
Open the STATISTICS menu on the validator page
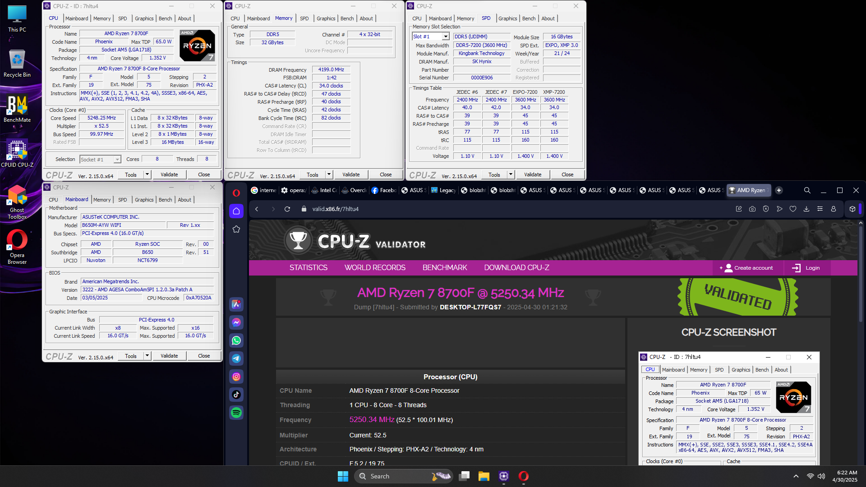[x=309, y=267]
